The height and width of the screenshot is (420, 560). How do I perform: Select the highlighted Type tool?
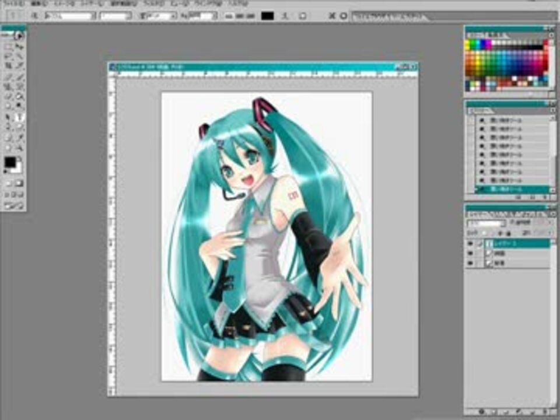[x=19, y=117]
